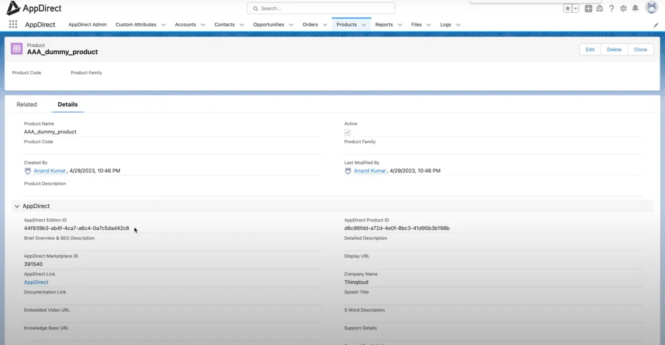Click the Edit button
The image size is (665, 345).
click(590, 49)
